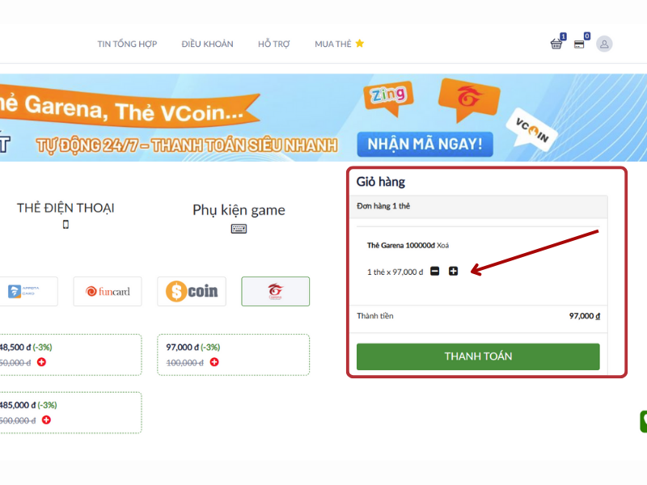This screenshot has height=485, width=647.
Task: Choose the Appota card provider
Action: click(26, 291)
